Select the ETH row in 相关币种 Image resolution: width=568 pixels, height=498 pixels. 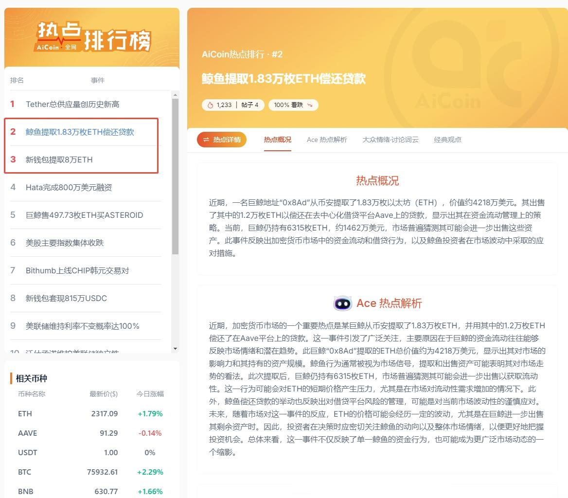(90, 413)
